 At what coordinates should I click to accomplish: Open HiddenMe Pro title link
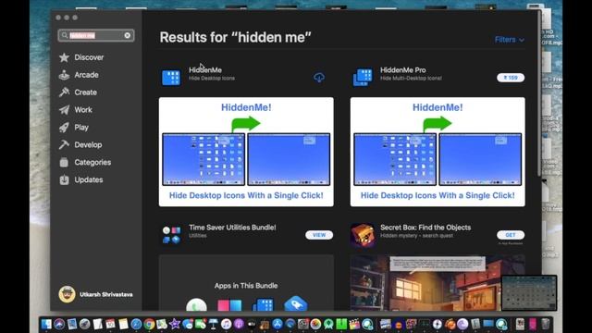click(403, 70)
